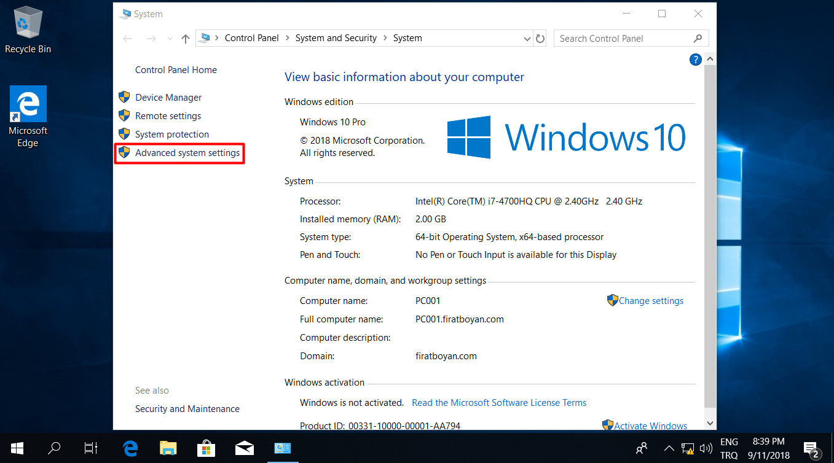Open File Explorer from taskbar
This screenshot has height=463, width=834.
click(168, 448)
